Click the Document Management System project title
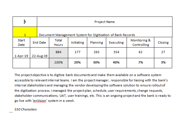192x113 pixels. coord(87,35)
